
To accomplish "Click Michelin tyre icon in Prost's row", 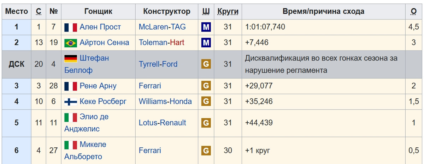I will (x=206, y=27).
